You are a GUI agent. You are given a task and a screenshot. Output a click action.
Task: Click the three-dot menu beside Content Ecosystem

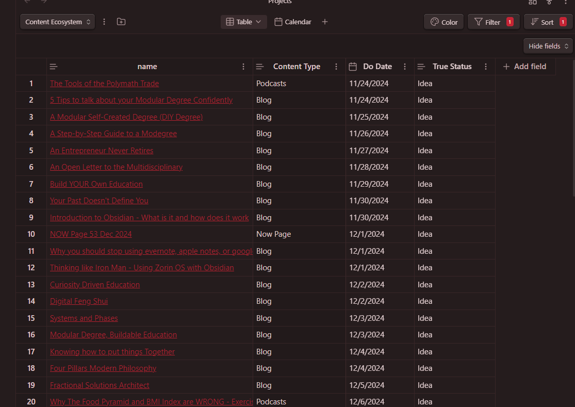point(105,22)
